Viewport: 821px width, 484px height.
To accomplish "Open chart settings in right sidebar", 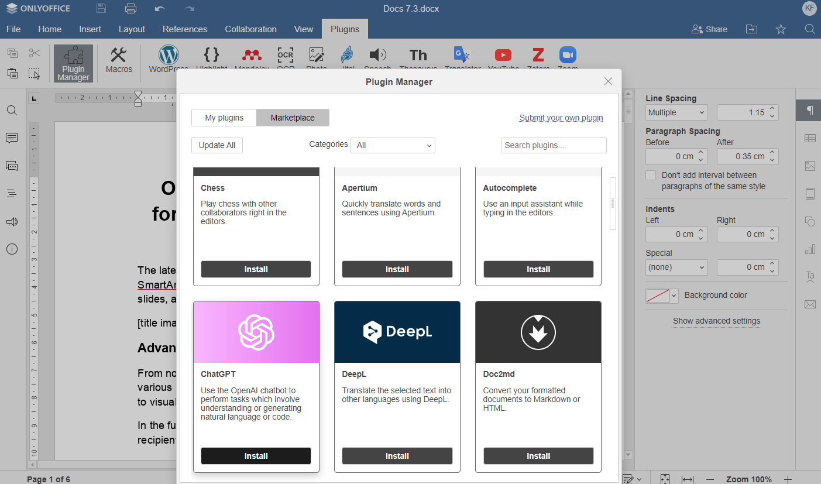I will [810, 249].
